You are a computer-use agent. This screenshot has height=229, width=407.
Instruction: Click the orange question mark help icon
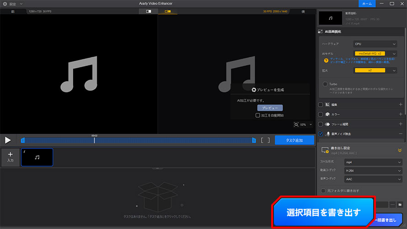click(x=326, y=60)
